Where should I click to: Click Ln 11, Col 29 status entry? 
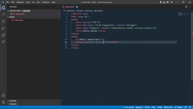(x=129, y=107)
